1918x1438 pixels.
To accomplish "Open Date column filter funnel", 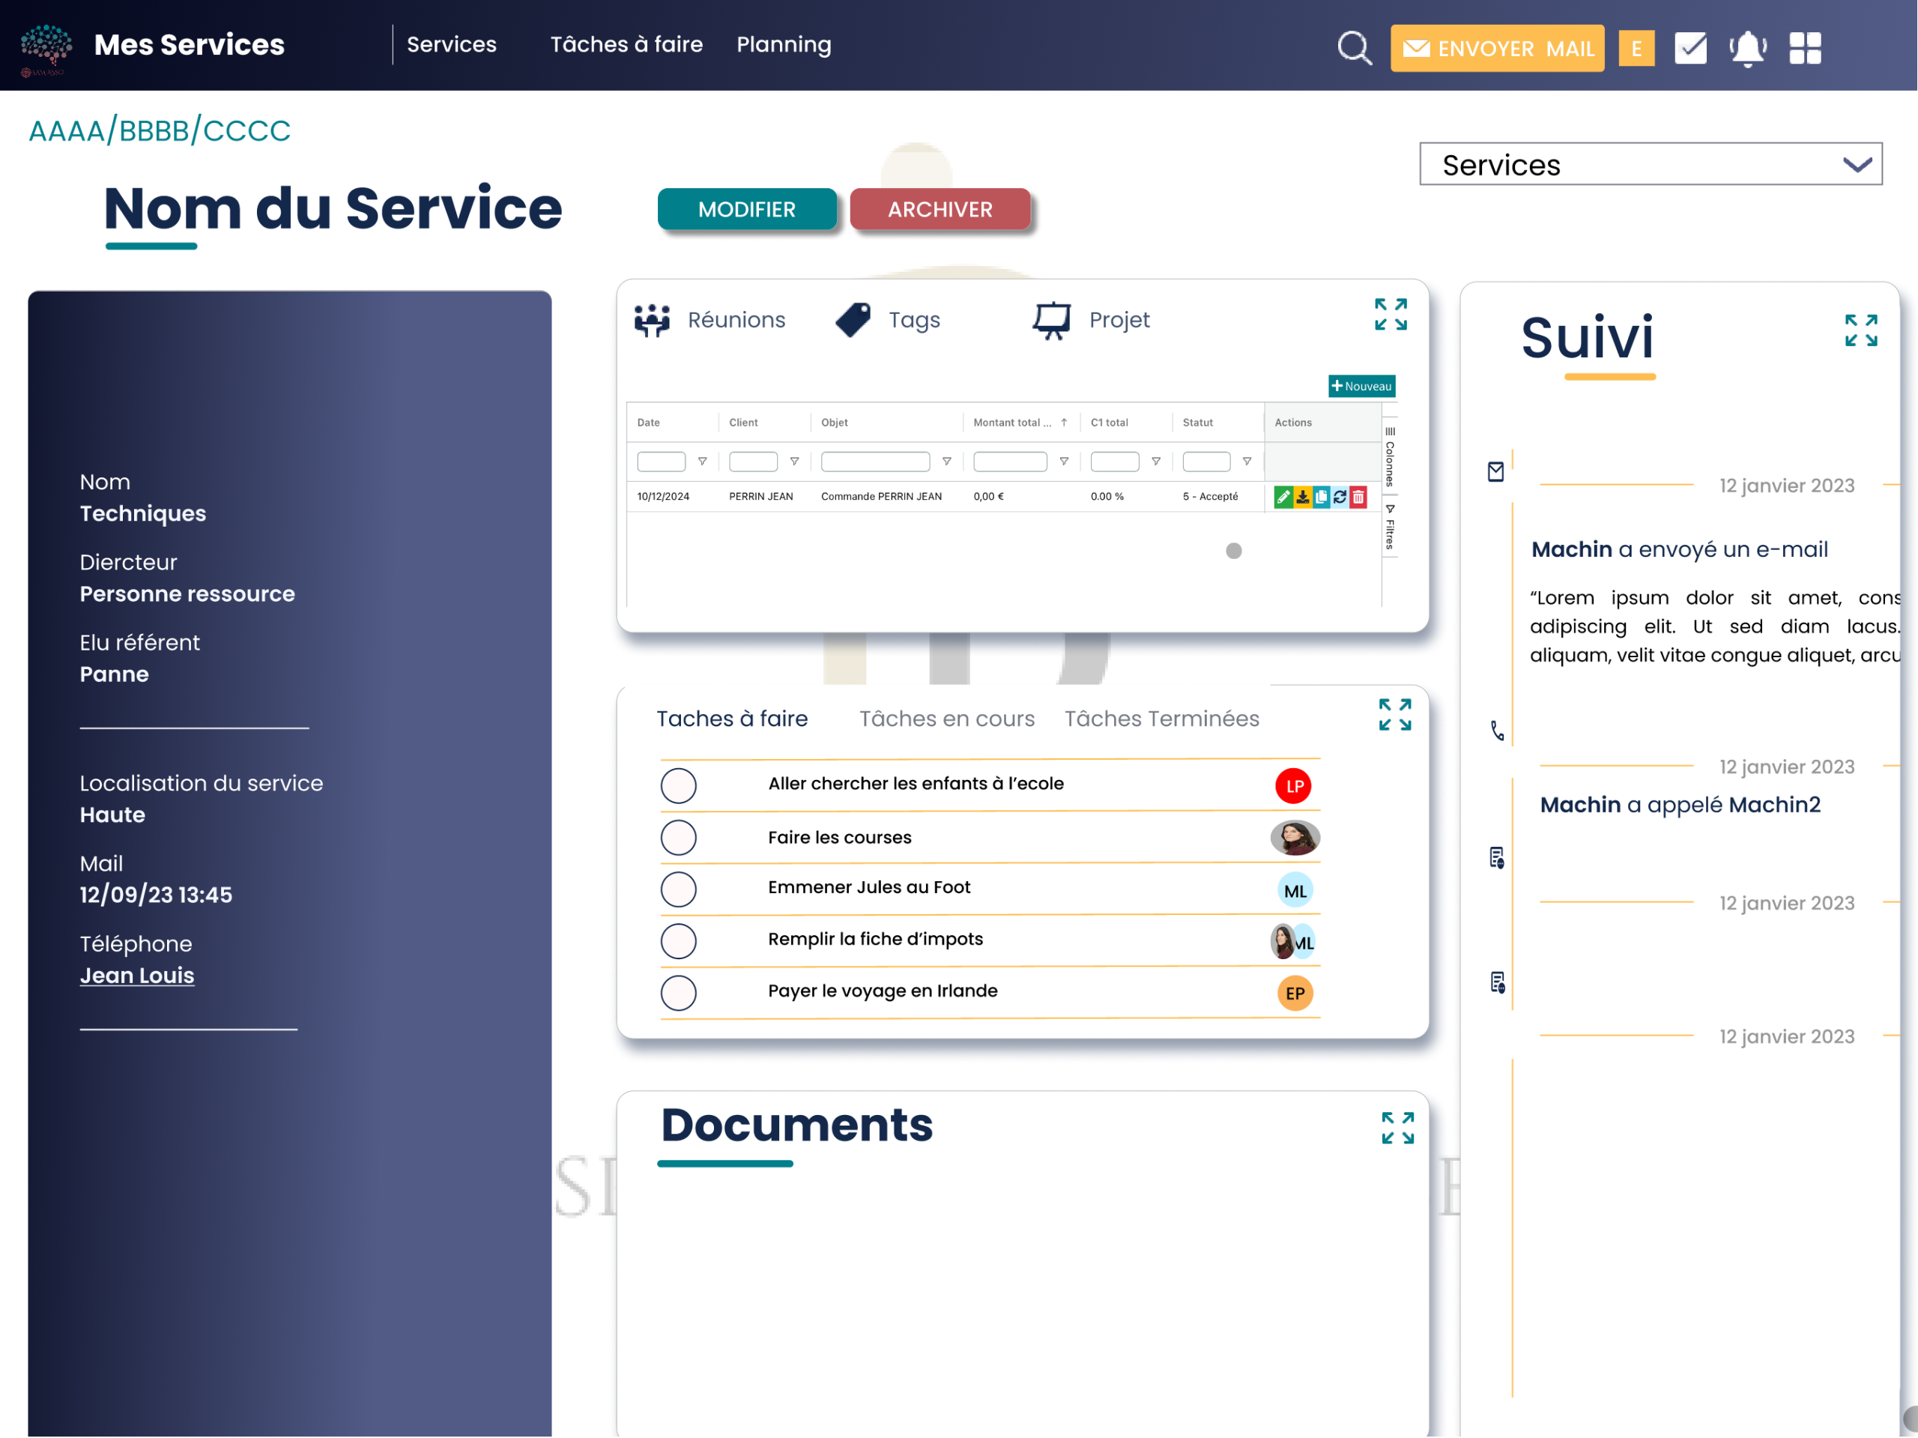I will [702, 462].
